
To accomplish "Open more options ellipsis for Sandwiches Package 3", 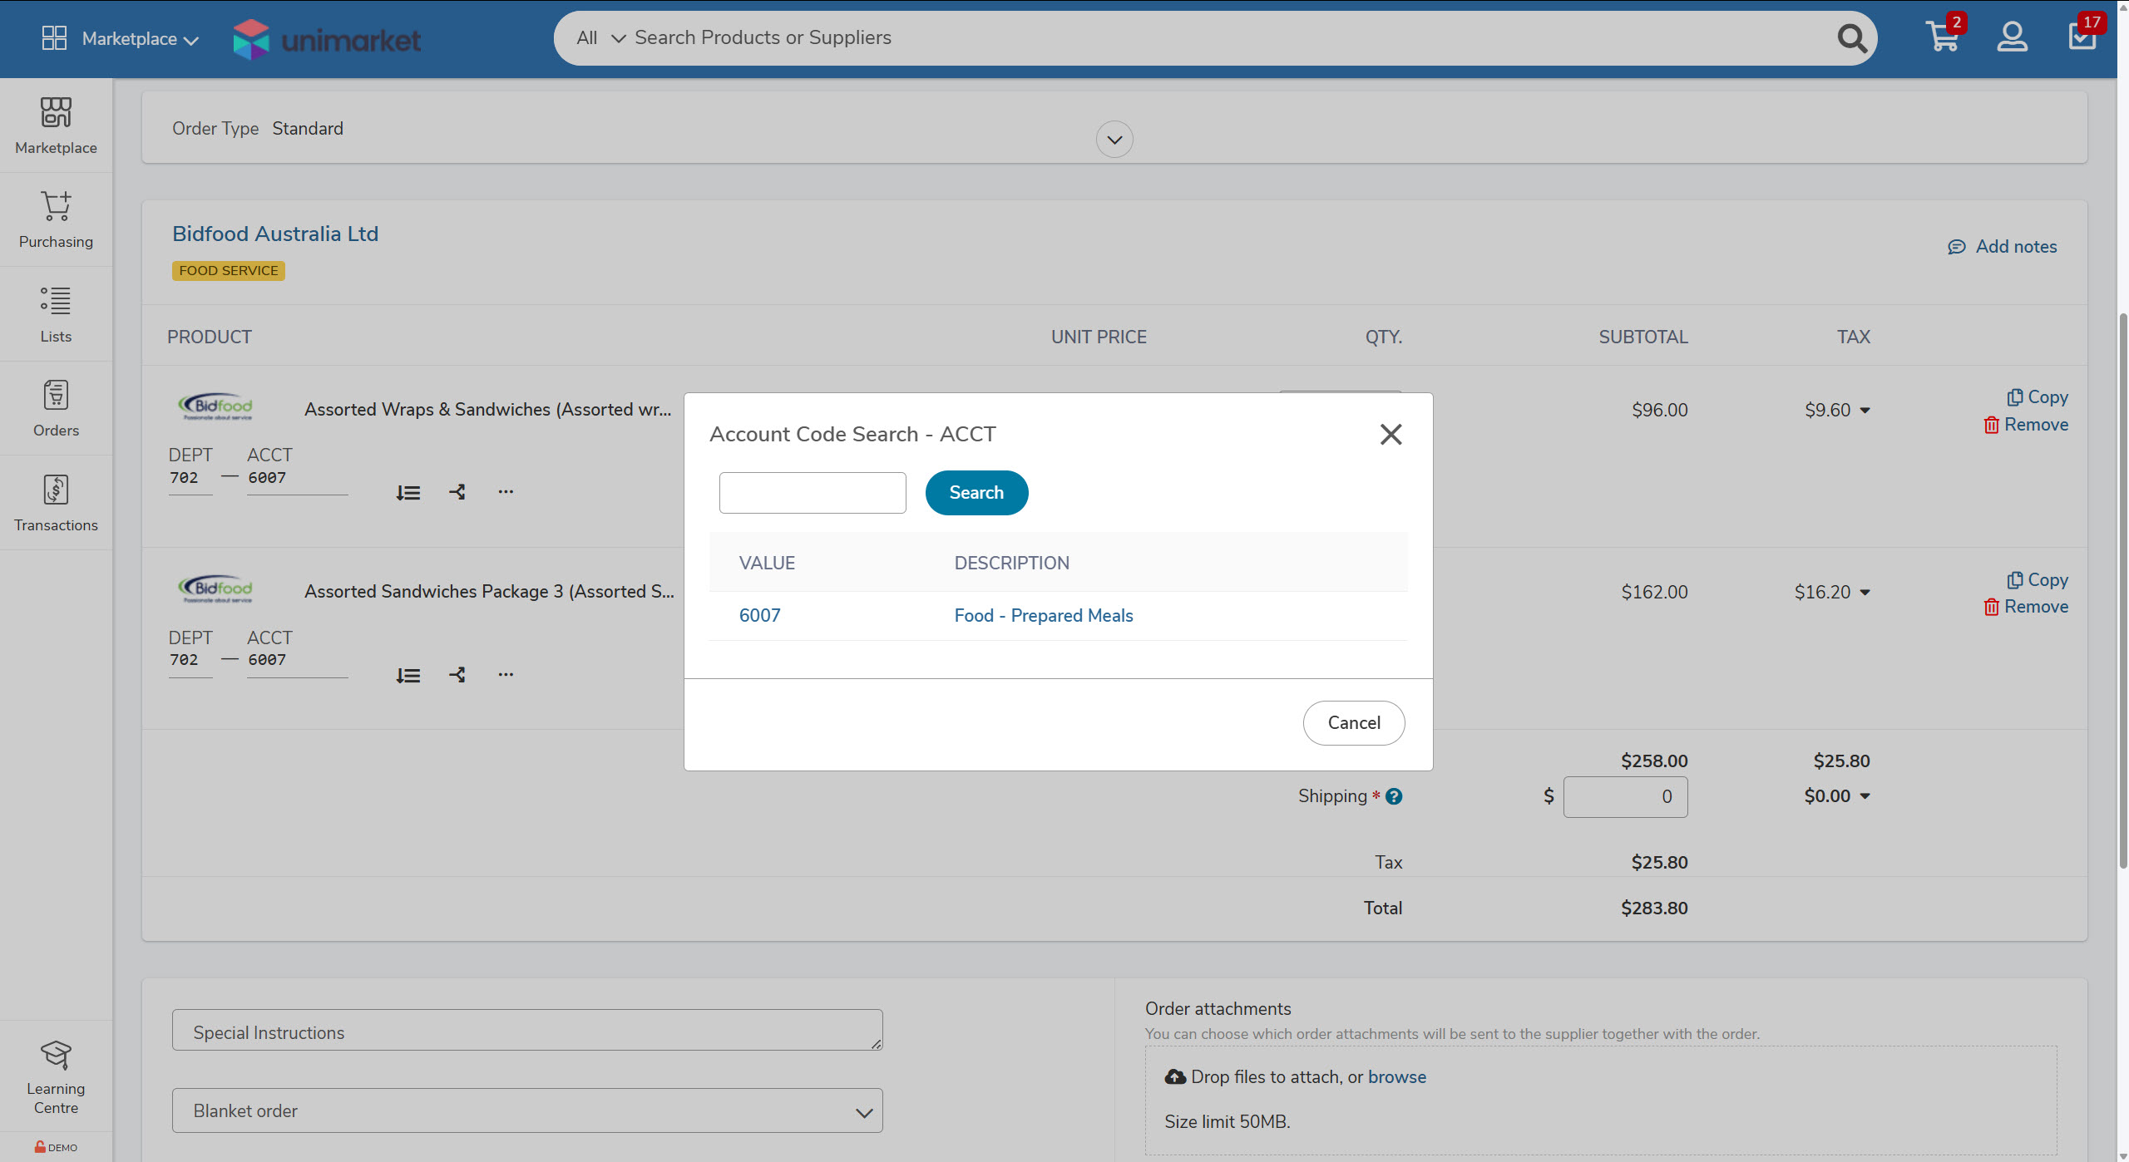I will coord(506,674).
